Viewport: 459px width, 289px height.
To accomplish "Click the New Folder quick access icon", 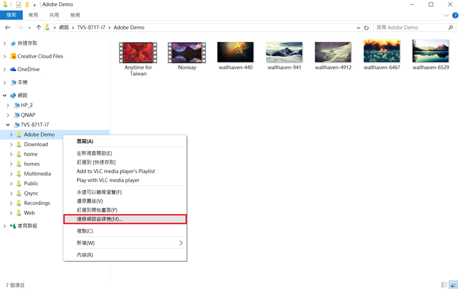I will [x=27, y=5].
